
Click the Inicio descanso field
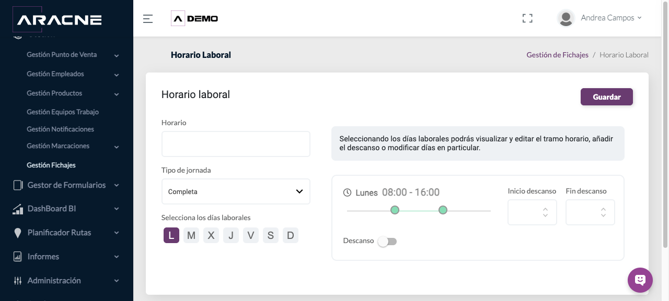532,212
